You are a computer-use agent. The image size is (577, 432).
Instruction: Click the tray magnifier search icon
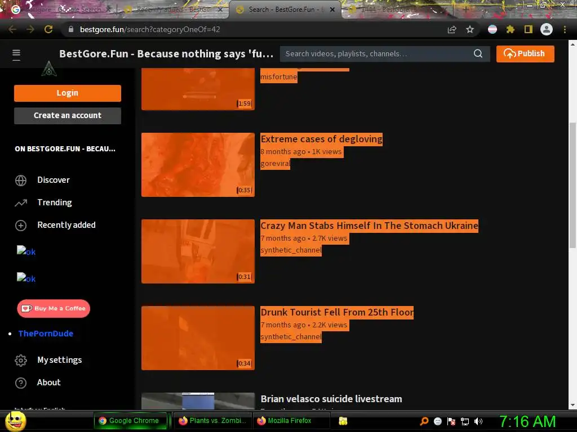[x=424, y=421]
